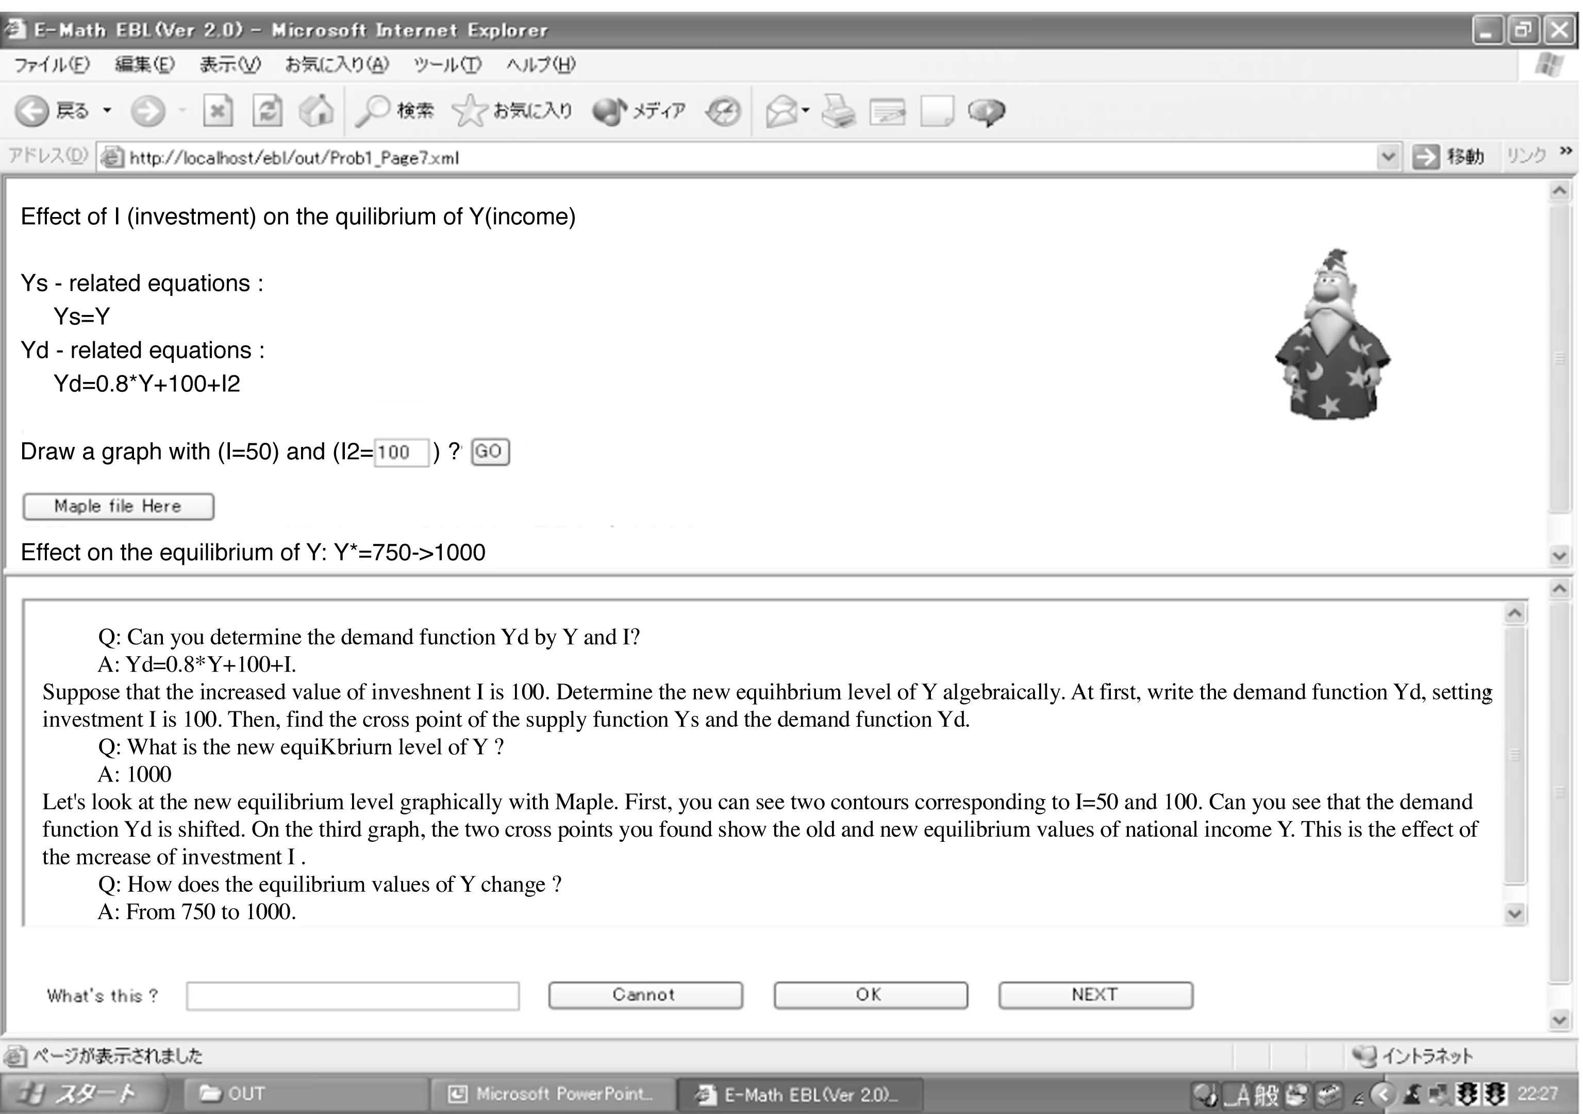Open the Tools (ツール) menu

(x=447, y=65)
